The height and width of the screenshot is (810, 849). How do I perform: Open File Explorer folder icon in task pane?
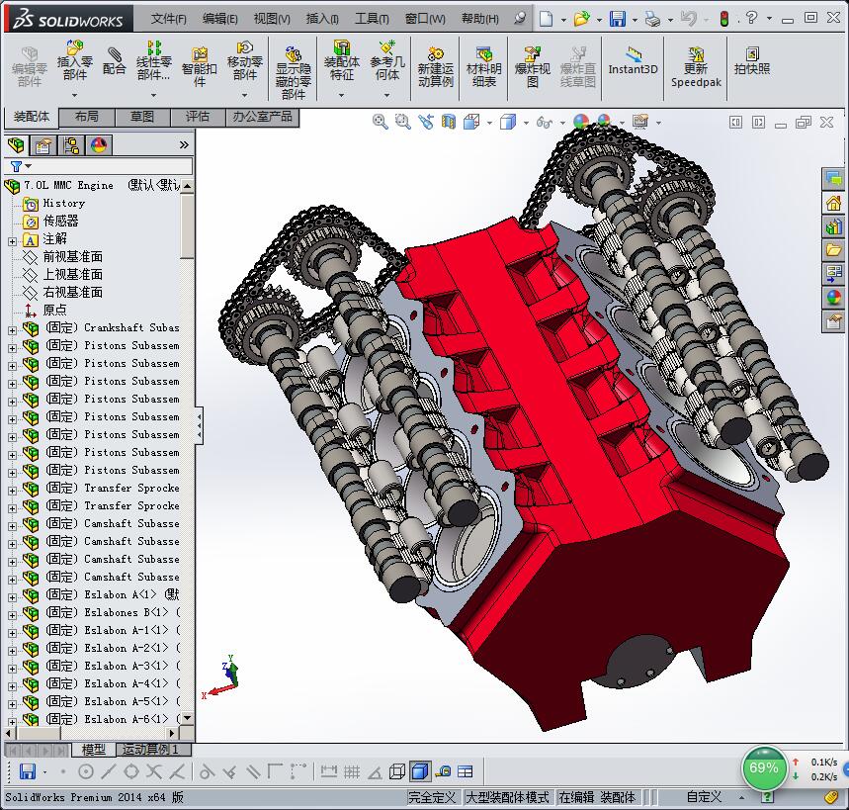tap(833, 250)
